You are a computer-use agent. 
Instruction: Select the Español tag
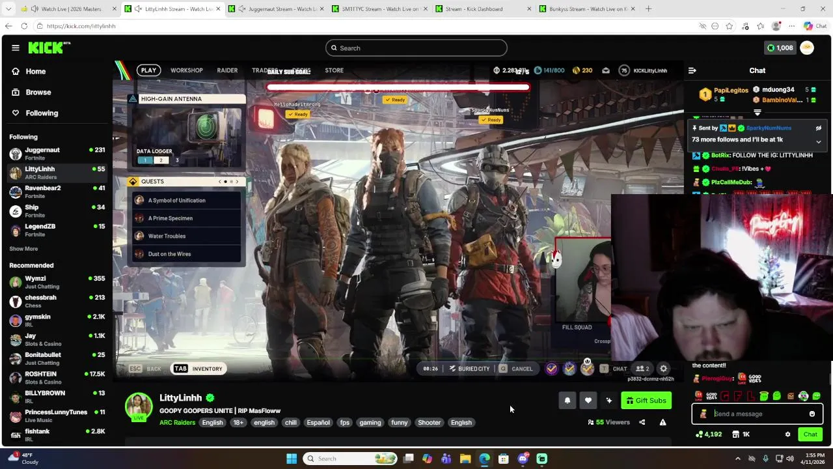click(318, 423)
